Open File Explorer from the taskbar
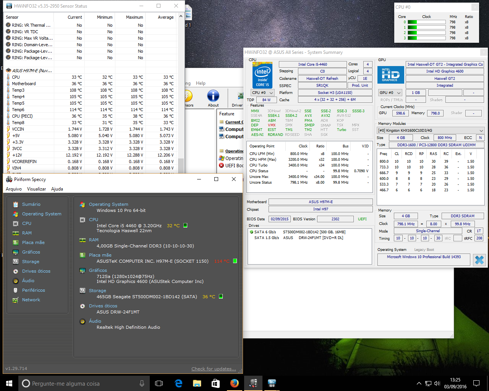This screenshot has width=489, height=391. tap(197, 383)
